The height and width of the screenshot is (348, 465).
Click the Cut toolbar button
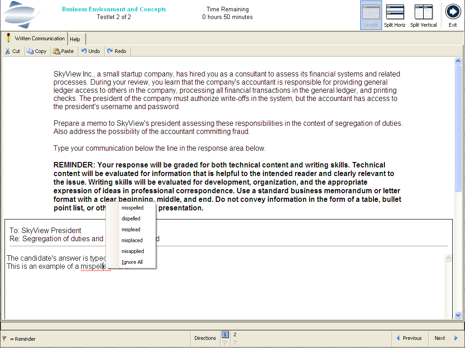tap(12, 51)
